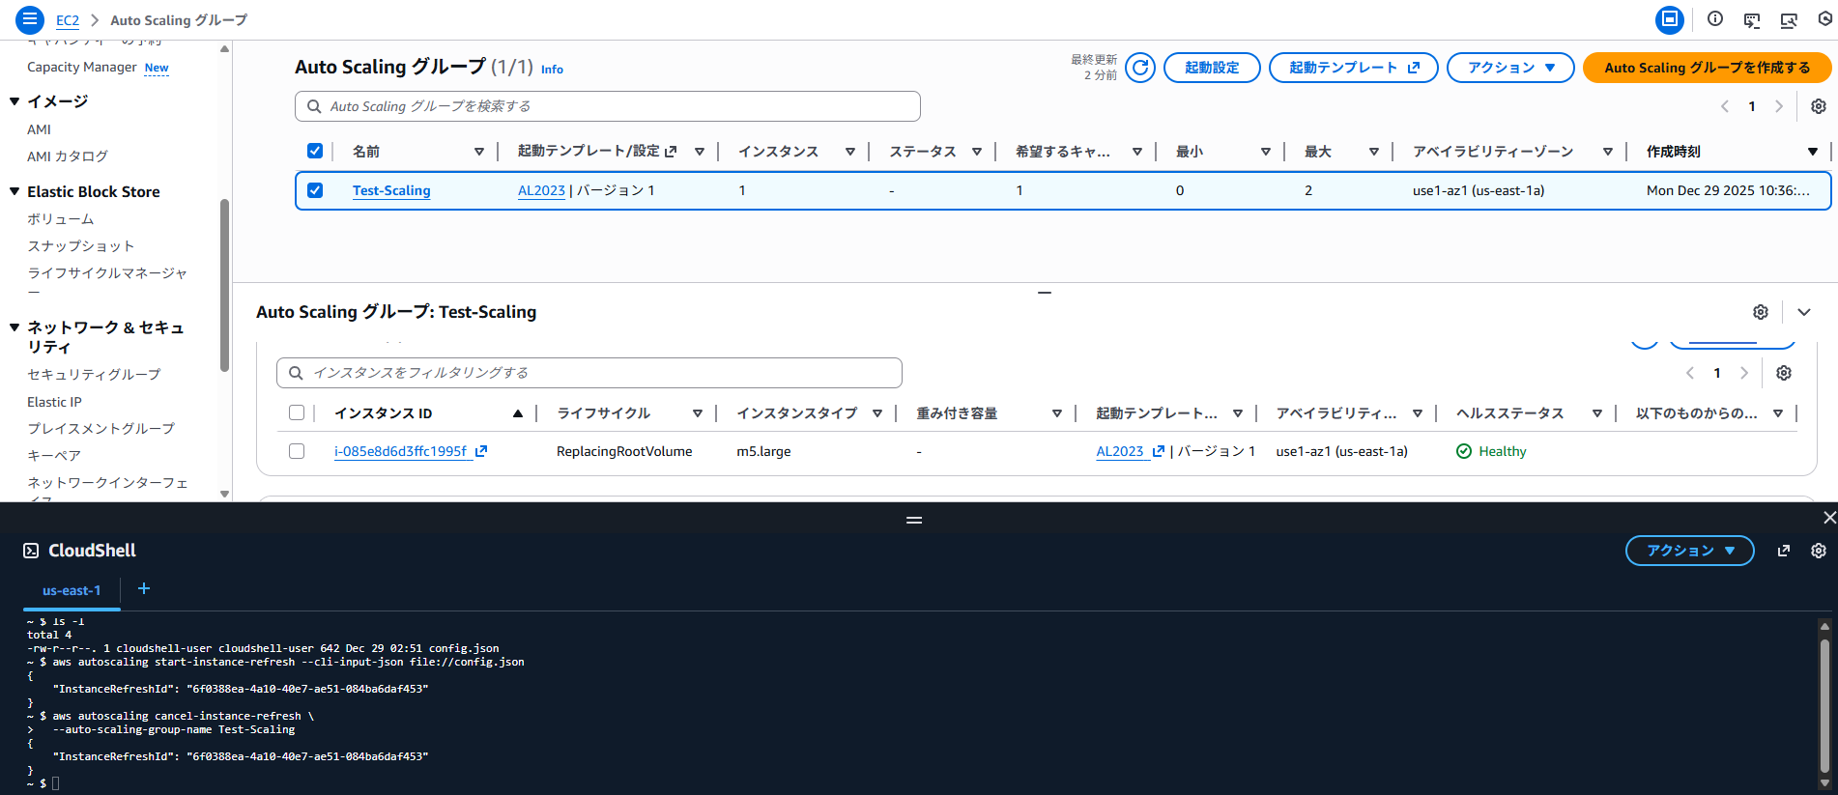The image size is (1838, 795).
Task: Click the sidebar vertical scrollbar
Action: 224,285
